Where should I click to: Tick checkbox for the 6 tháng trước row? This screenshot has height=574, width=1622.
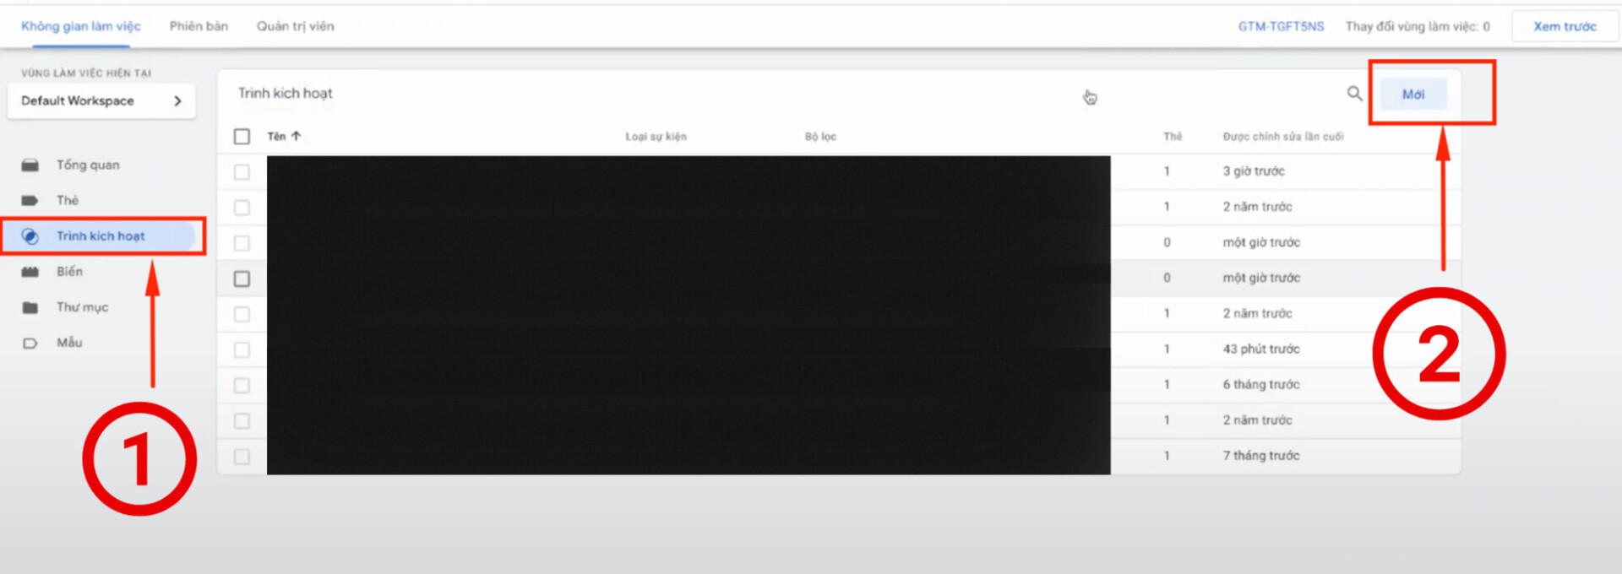[242, 385]
